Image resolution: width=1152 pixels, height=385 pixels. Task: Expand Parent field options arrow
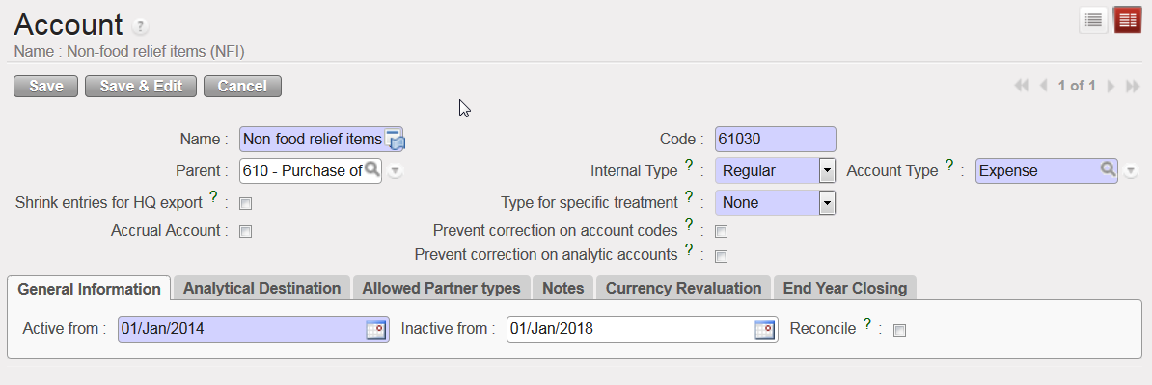[395, 171]
